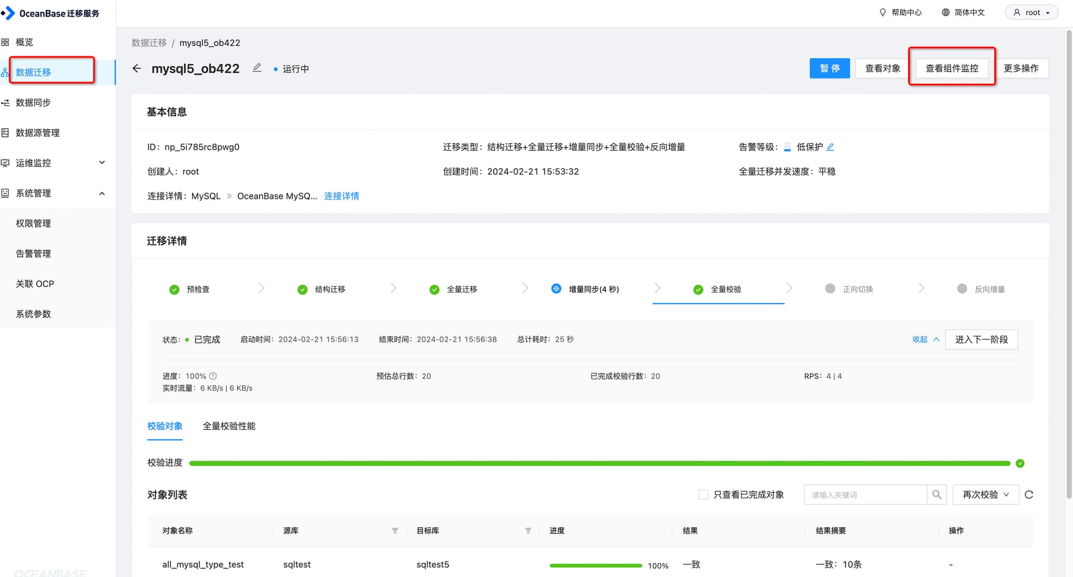1073x577 pixels.
Task: Focus the 请输入关键词 search field
Action: point(865,494)
